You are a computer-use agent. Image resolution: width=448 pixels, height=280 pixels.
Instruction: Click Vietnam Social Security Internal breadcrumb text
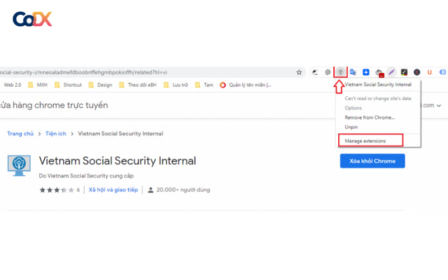[x=120, y=134]
